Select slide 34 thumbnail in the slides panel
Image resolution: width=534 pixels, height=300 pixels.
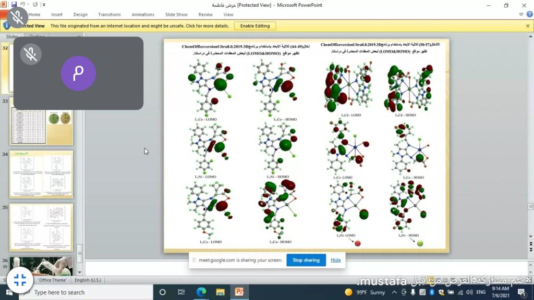[x=41, y=174]
